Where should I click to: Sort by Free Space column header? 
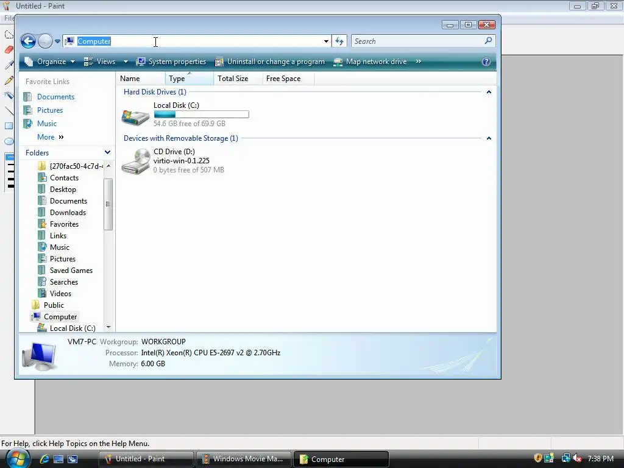288,79
